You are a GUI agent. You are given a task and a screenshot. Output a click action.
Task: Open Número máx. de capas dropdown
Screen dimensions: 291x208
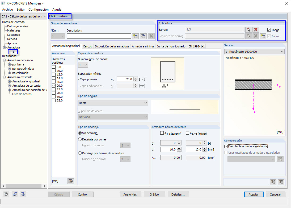(x=83, y=65)
